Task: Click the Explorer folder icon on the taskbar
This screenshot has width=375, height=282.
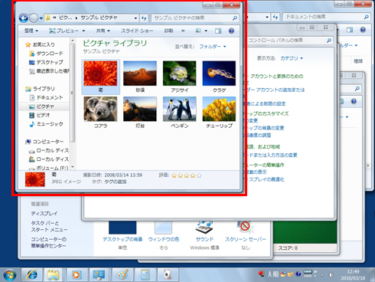Action: point(53,275)
